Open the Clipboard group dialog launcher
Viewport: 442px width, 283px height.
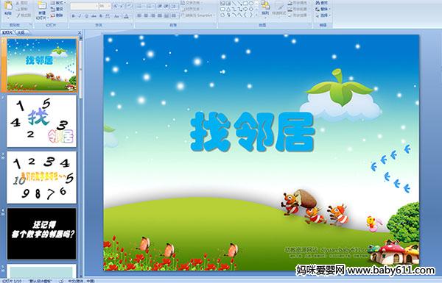coord(30,25)
